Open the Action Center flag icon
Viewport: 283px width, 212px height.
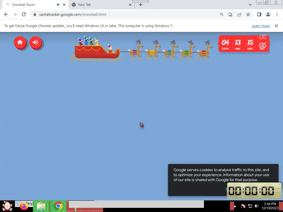pyautogui.click(x=243, y=206)
